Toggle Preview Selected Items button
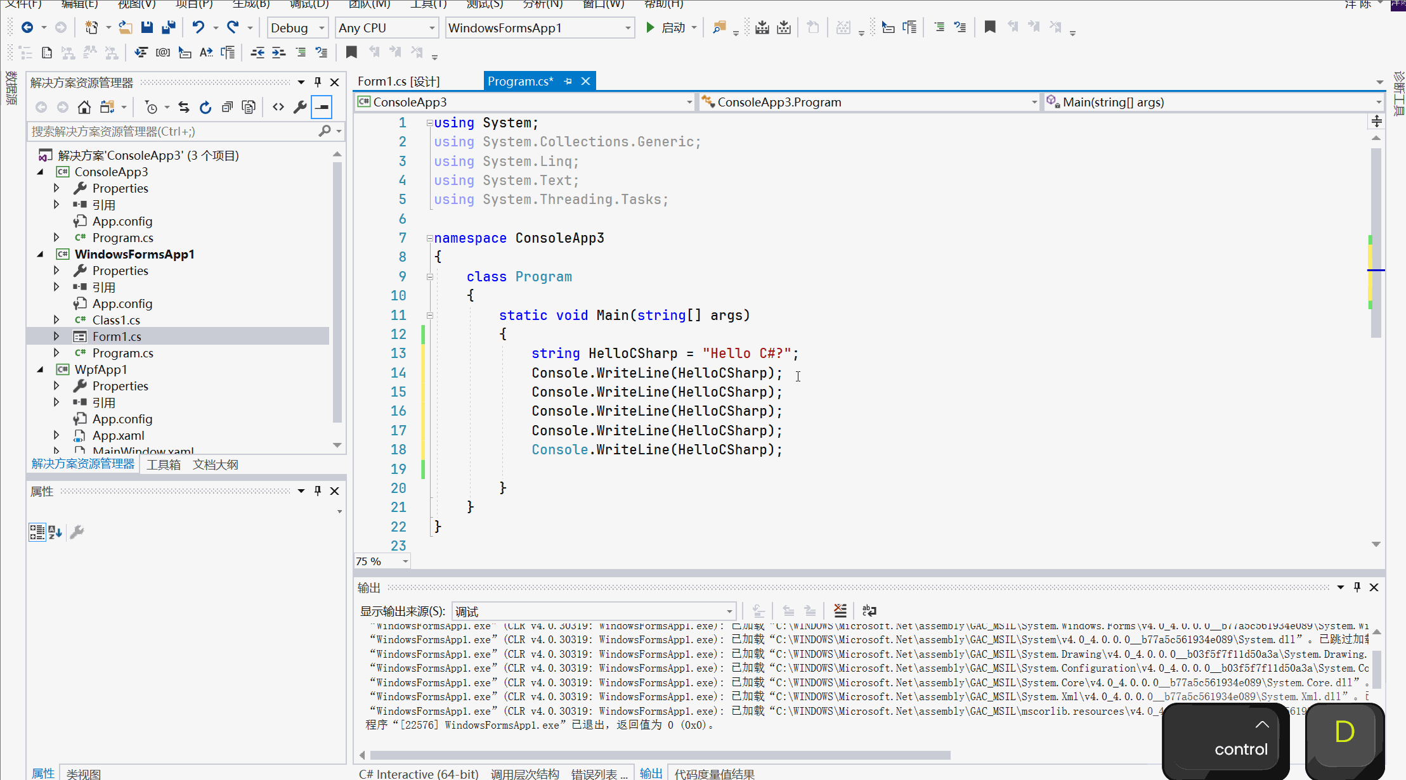 click(x=322, y=107)
